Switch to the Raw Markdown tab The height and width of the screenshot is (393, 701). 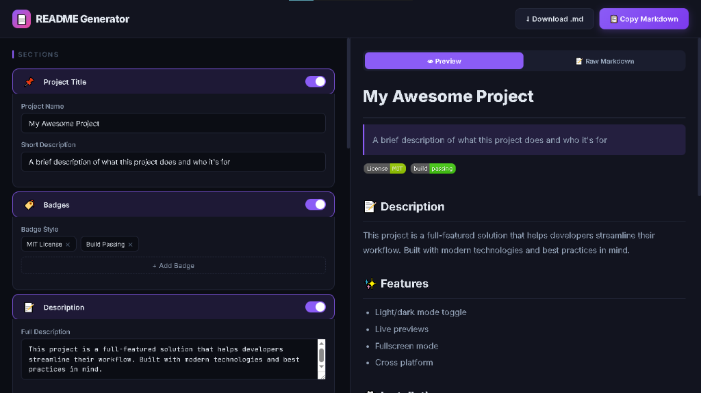(604, 62)
